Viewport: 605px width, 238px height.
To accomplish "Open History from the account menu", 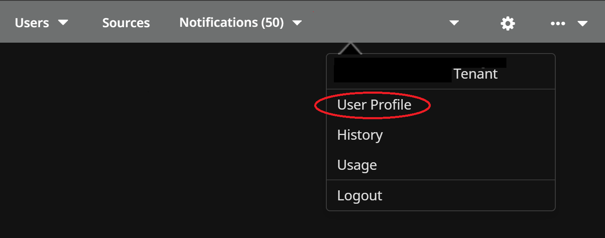I will pos(360,135).
